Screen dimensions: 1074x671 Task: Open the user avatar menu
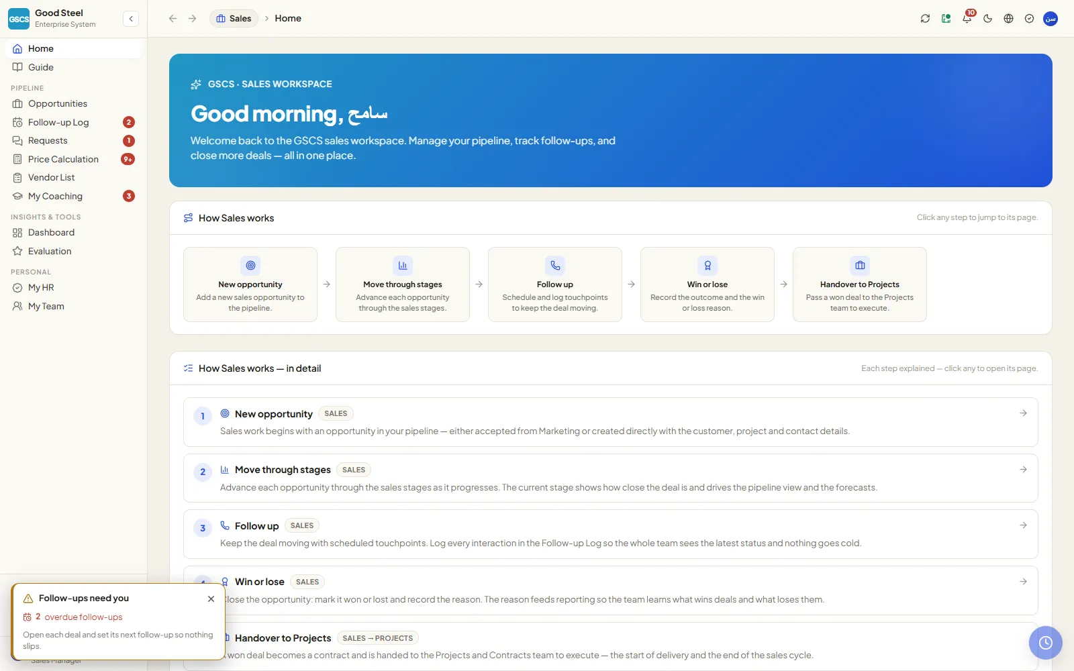(1051, 19)
